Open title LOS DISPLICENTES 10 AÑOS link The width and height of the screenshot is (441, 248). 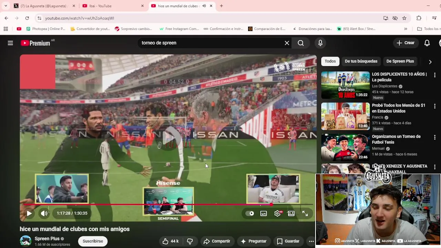pos(400,77)
